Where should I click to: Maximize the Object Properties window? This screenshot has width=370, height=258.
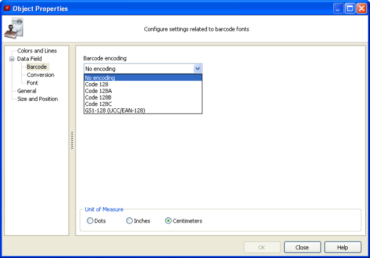[350, 9]
